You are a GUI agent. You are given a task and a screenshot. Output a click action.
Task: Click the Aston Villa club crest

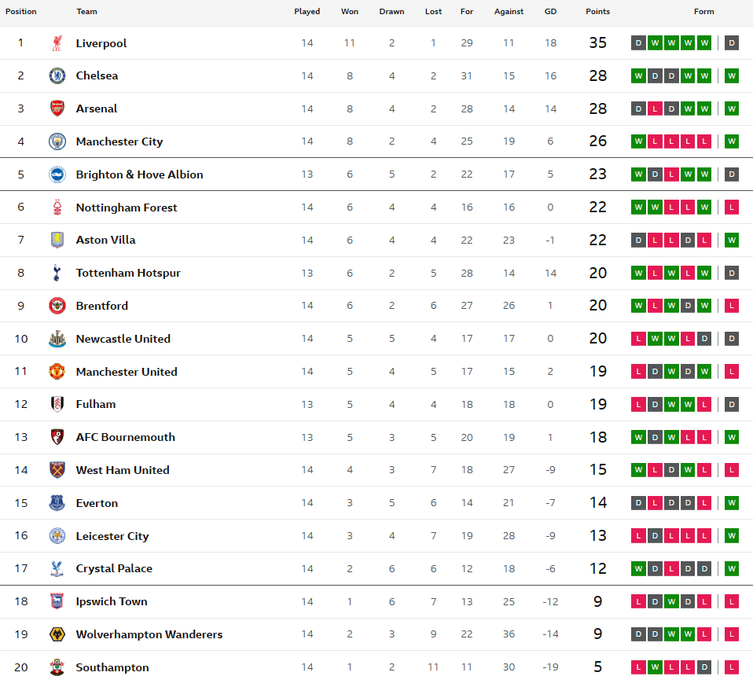(x=57, y=240)
